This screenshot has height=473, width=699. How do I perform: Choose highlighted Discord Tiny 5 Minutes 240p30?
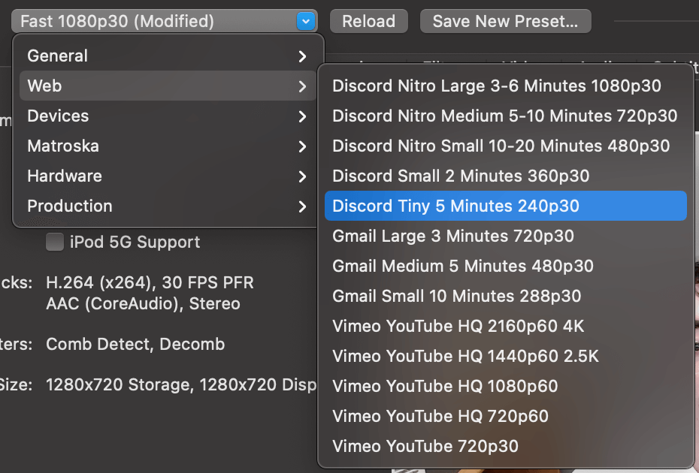[x=455, y=206]
